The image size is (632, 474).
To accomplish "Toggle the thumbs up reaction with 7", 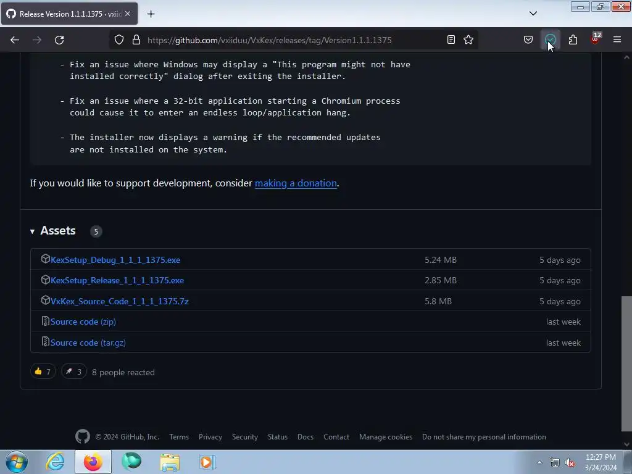I will [43, 372].
